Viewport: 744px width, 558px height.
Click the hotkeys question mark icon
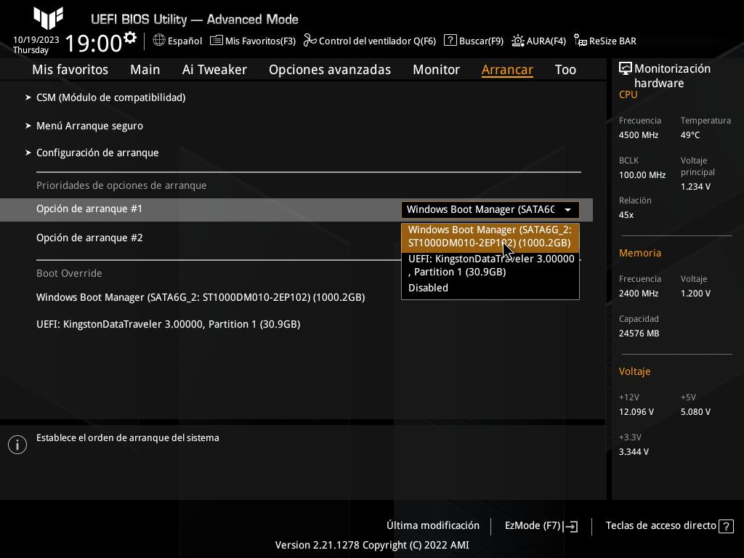point(725,526)
